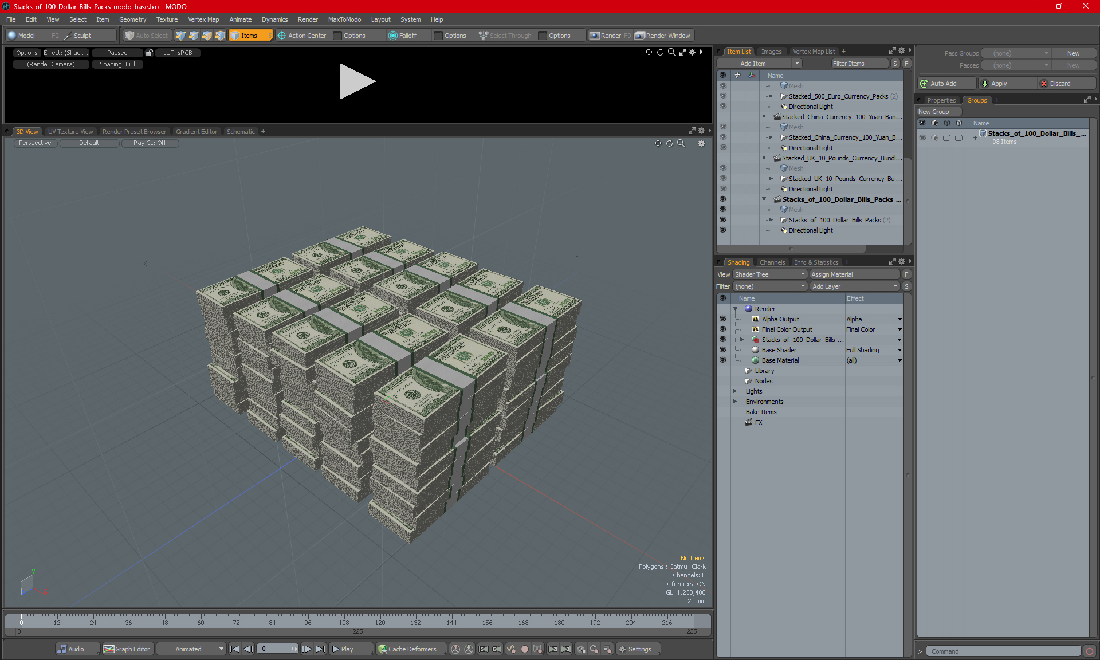Click preview zoom magnifier icon
This screenshot has height=660, width=1100.
pos(671,52)
